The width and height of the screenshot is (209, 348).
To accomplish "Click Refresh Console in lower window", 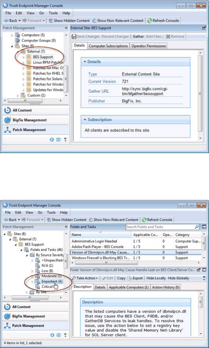I will 158,220.
